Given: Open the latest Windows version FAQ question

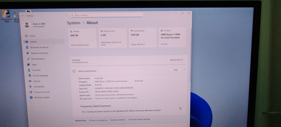Looking at the screenshot, I should point(121,111).
